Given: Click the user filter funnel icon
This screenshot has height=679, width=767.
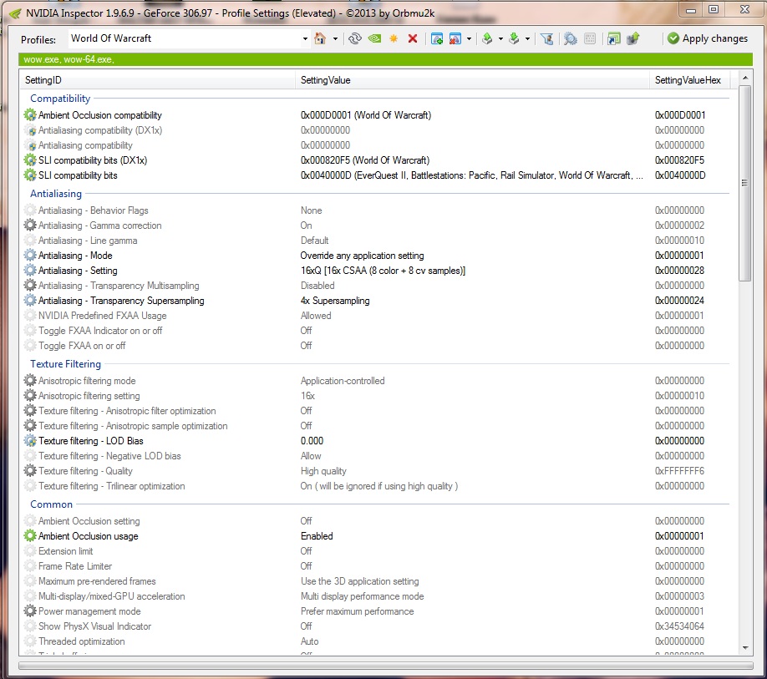Looking at the screenshot, I should pos(547,38).
